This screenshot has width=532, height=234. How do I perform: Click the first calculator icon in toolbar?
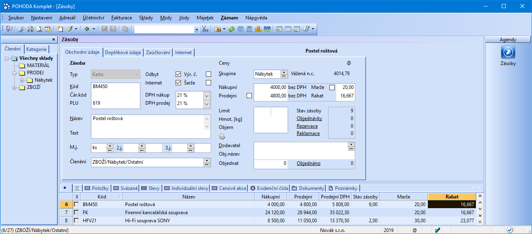[240, 29]
